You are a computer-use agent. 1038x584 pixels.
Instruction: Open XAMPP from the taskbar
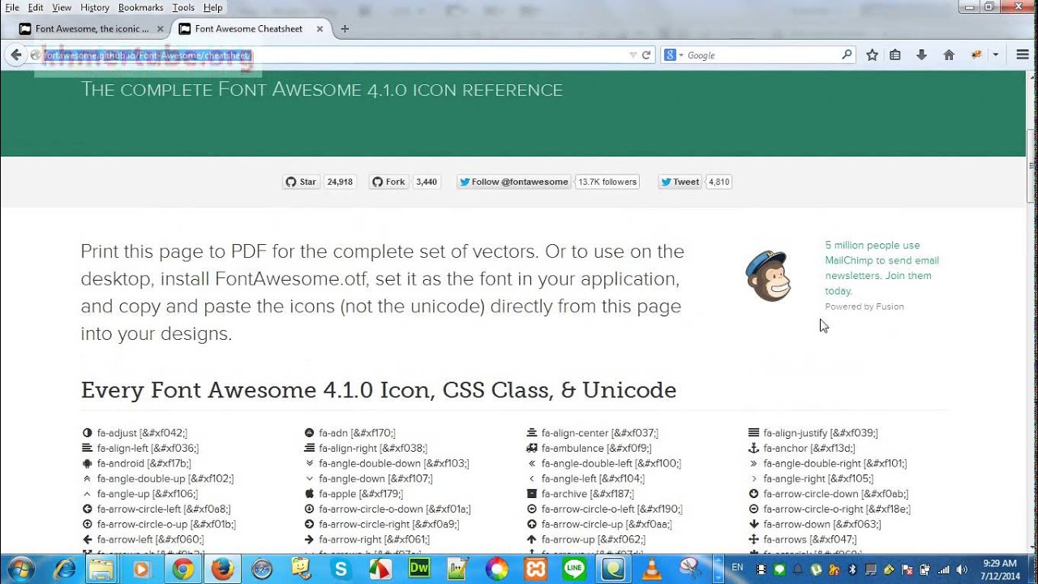pos(535,569)
